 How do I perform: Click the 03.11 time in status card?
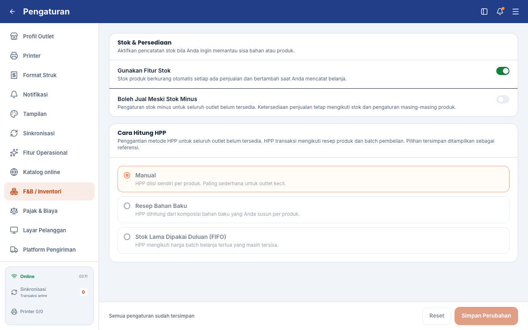(x=83, y=276)
